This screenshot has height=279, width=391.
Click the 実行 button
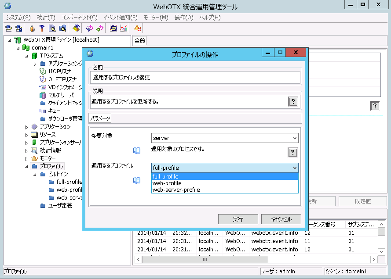pos(238,219)
